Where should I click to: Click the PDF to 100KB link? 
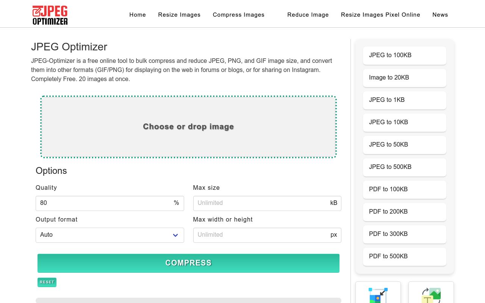pyautogui.click(x=404, y=189)
